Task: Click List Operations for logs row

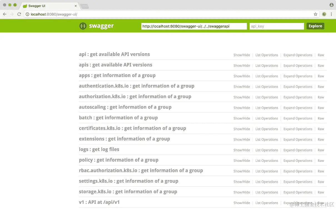Action: (267, 150)
